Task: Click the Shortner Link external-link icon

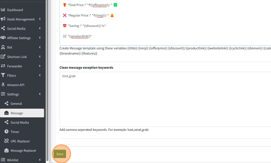Action: pos(3,57)
